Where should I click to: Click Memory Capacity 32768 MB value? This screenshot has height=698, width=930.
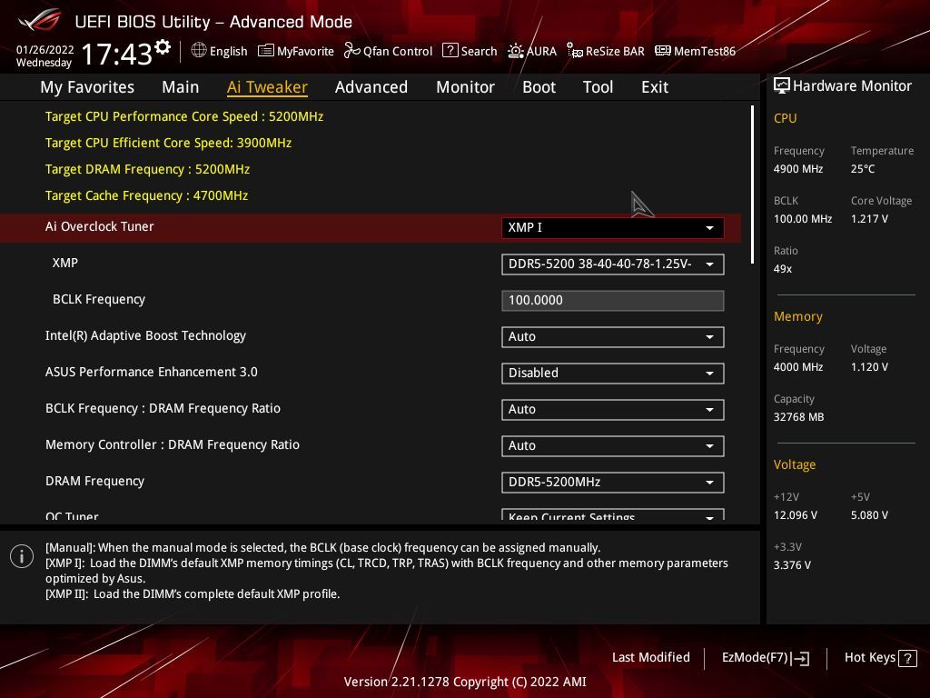click(x=799, y=416)
